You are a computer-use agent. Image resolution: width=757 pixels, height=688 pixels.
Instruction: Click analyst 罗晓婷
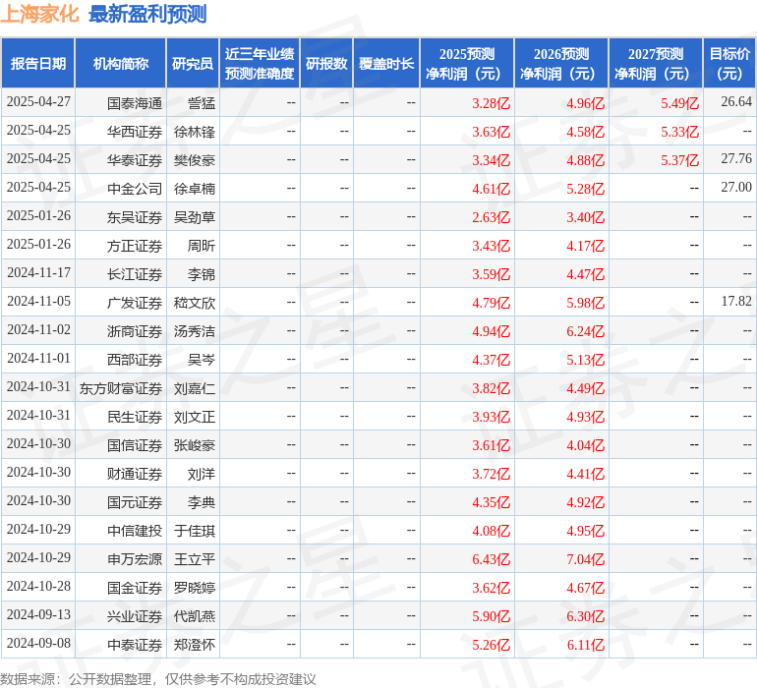pyautogui.click(x=195, y=588)
